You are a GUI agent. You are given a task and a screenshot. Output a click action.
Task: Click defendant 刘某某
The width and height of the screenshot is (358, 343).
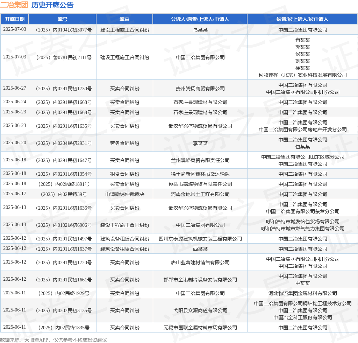303,61
